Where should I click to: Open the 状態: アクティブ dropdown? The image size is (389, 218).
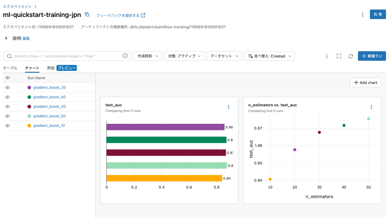(184, 56)
